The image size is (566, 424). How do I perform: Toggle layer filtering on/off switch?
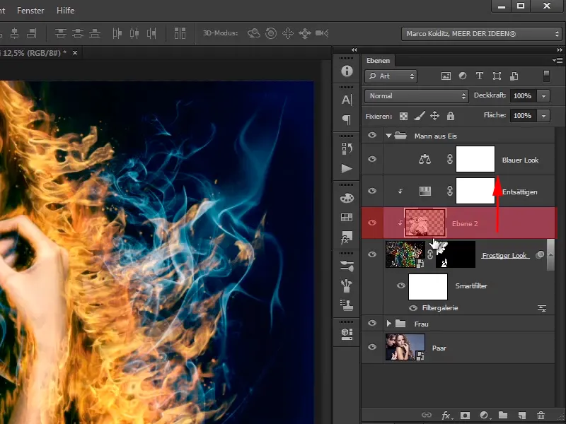click(x=546, y=76)
